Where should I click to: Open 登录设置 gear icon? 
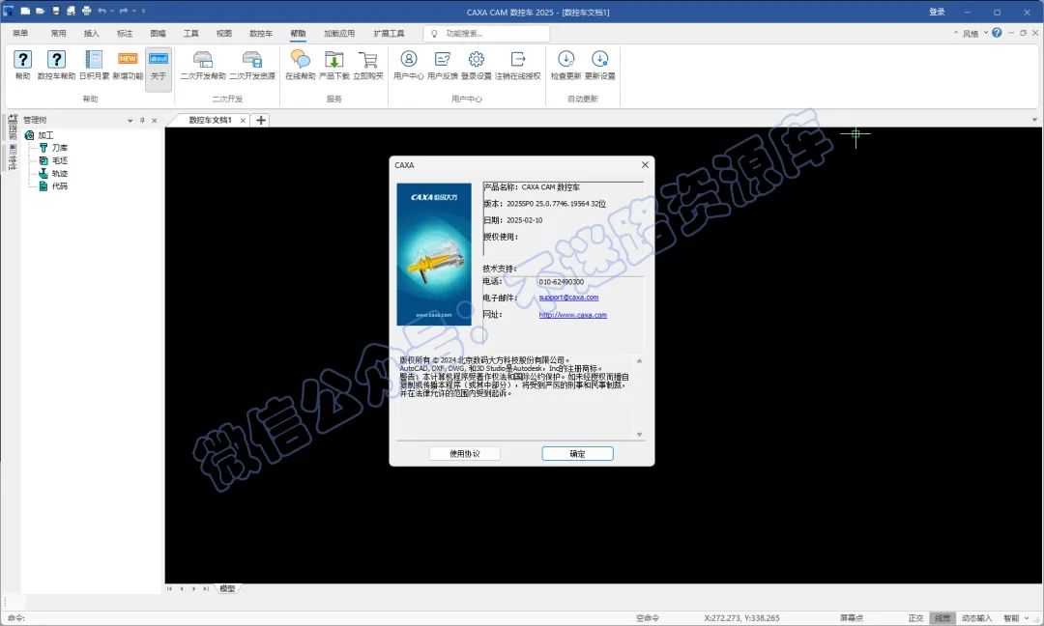tap(476, 59)
